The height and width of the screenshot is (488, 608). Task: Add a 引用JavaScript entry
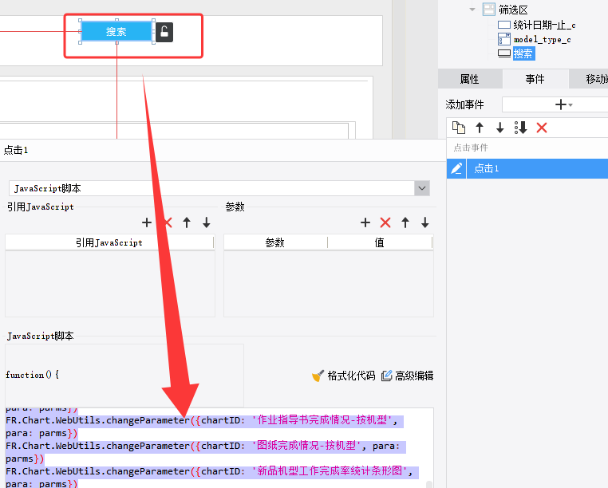pyautogui.click(x=147, y=222)
